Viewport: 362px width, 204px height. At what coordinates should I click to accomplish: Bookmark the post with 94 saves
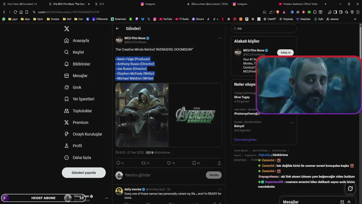pyautogui.click(x=196, y=163)
